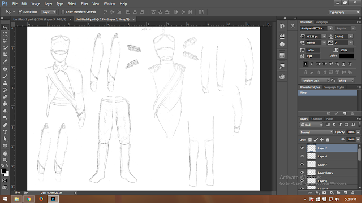Select the Eraser tool

click(x=5, y=96)
